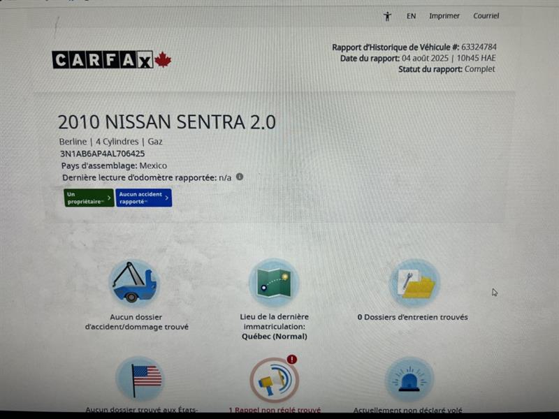
Task: Click Aucun dossier d'accident/dommage trouvé text
Action: click(x=136, y=322)
